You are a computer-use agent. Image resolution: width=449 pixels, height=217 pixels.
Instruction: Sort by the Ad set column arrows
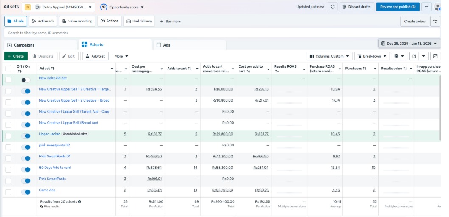(53, 69)
